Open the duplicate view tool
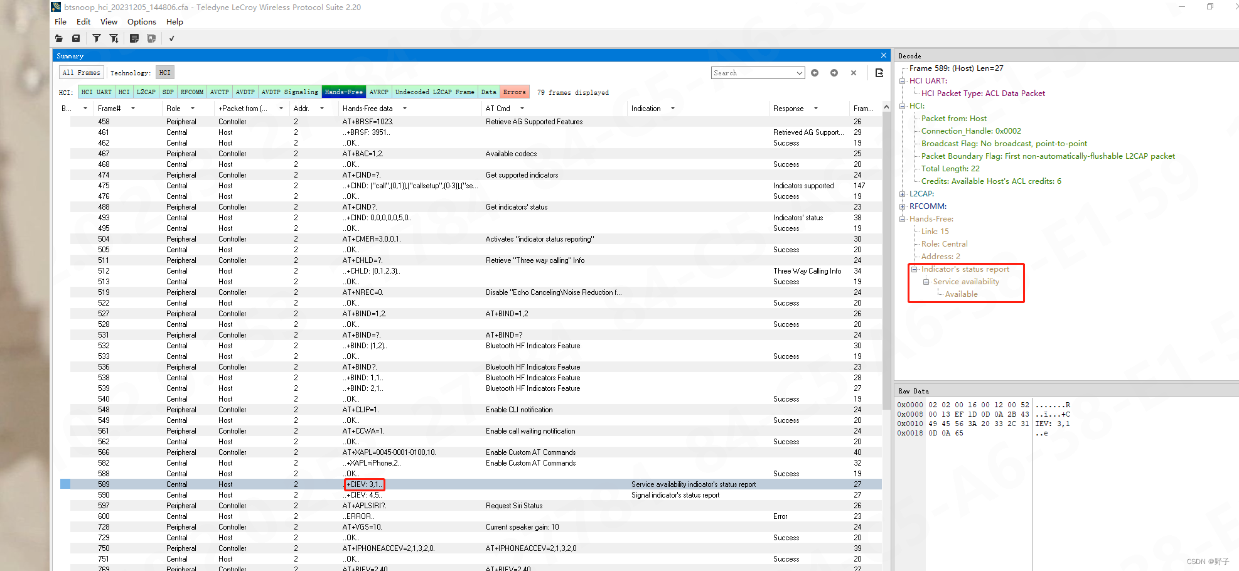The height and width of the screenshot is (571, 1239). click(151, 38)
